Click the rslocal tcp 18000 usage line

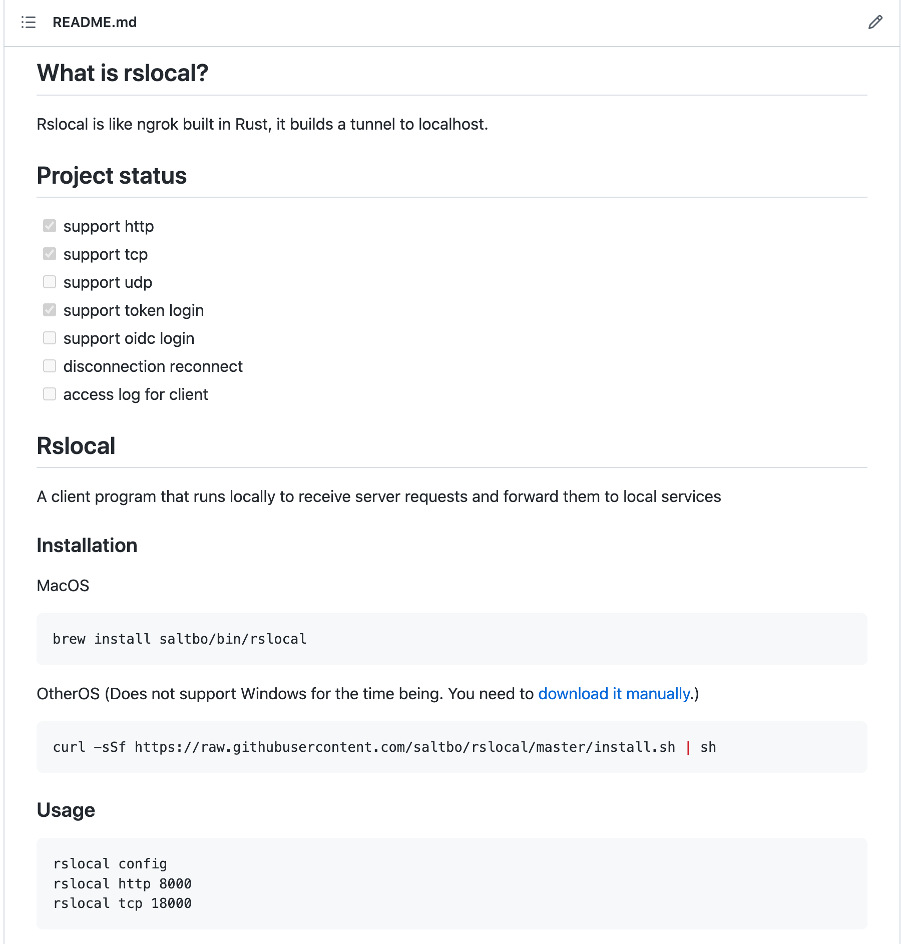[123, 903]
